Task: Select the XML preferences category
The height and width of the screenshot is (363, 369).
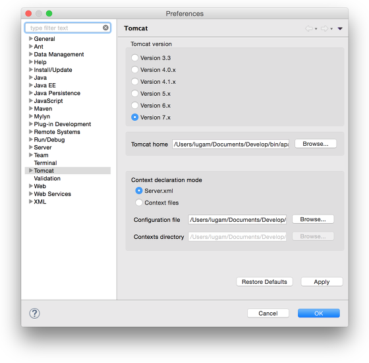Action: [40, 202]
